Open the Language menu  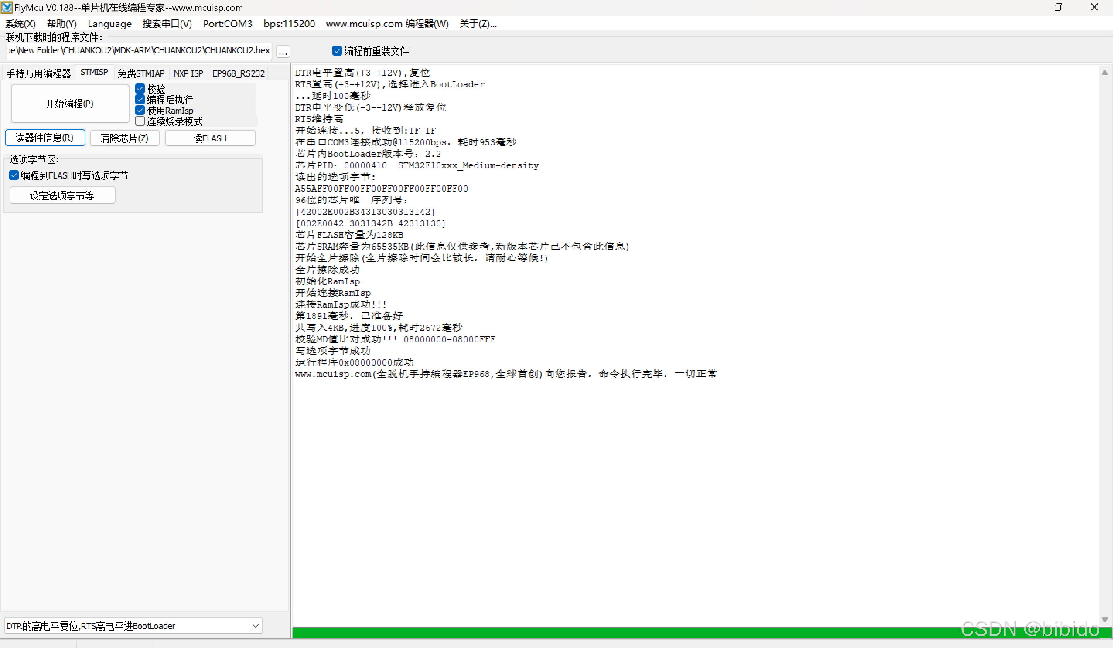coord(109,24)
